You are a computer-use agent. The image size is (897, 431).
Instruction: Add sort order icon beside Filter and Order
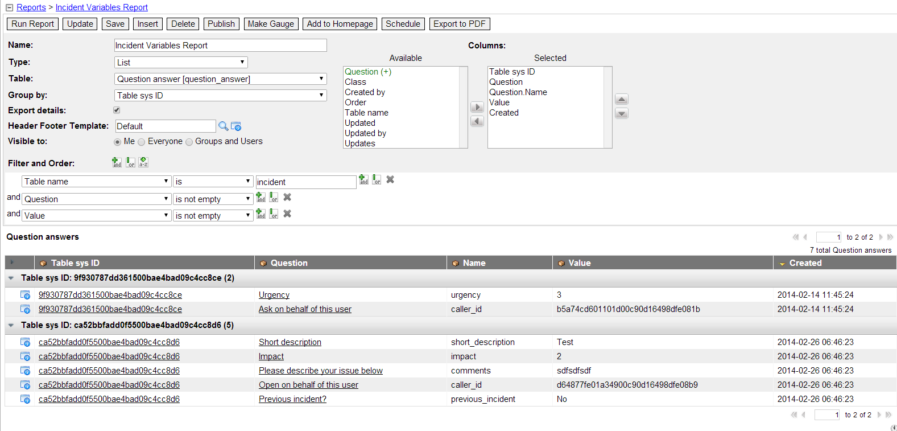(x=143, y=163)
